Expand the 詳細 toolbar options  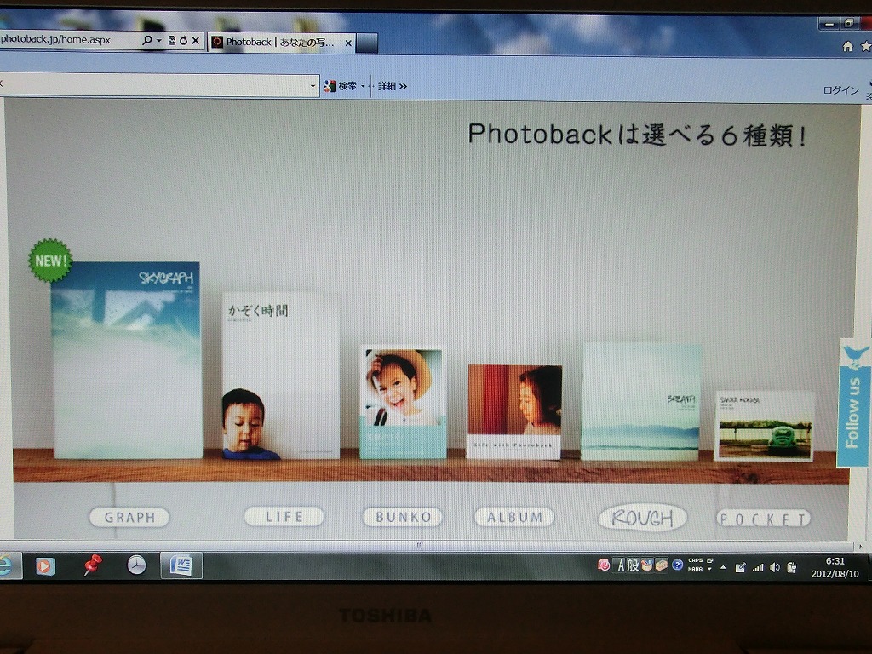[x=393, y=86]
